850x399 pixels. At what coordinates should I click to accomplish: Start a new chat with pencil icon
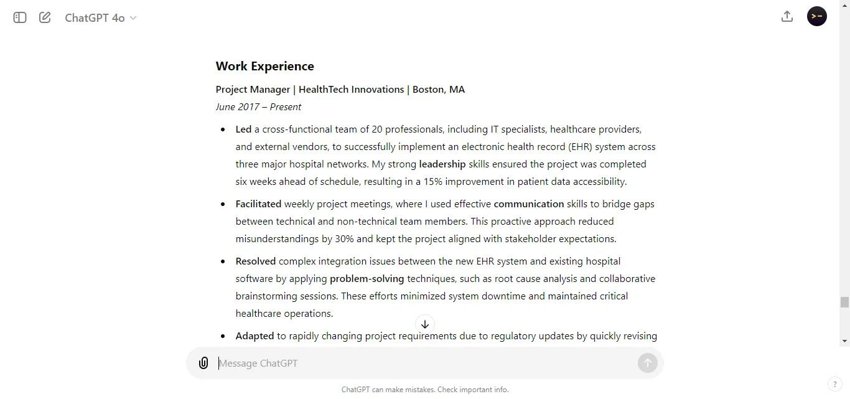coord(45,17)
